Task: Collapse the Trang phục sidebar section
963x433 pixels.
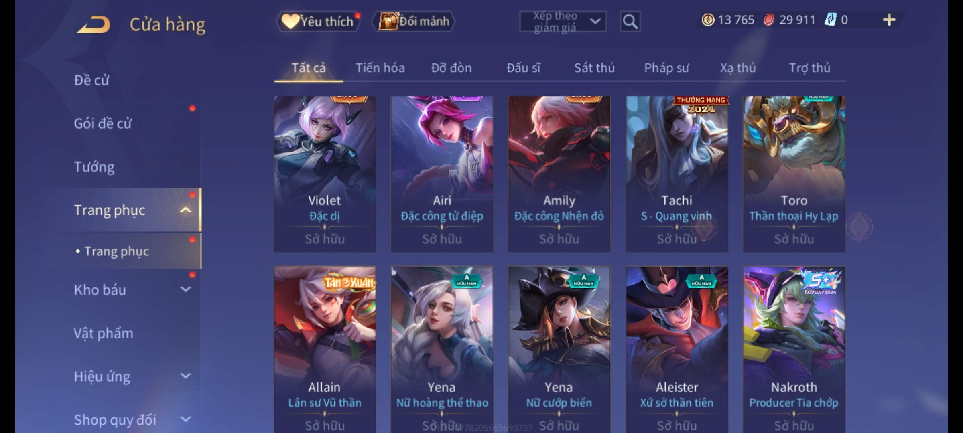Action: 185,210
